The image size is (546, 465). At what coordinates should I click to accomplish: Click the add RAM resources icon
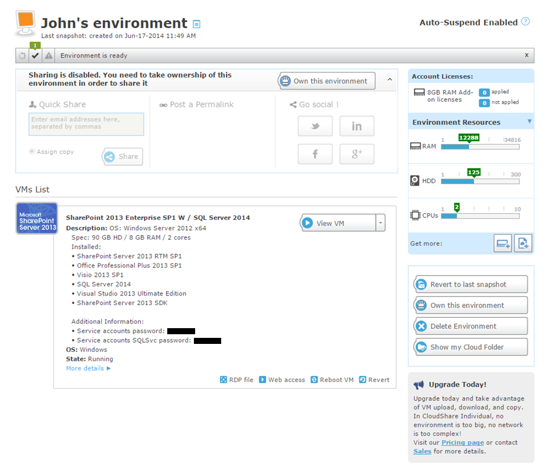tap(502, 243)
